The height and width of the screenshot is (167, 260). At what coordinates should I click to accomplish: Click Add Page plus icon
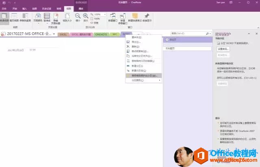pyautogui.click(x=167, y=40)
